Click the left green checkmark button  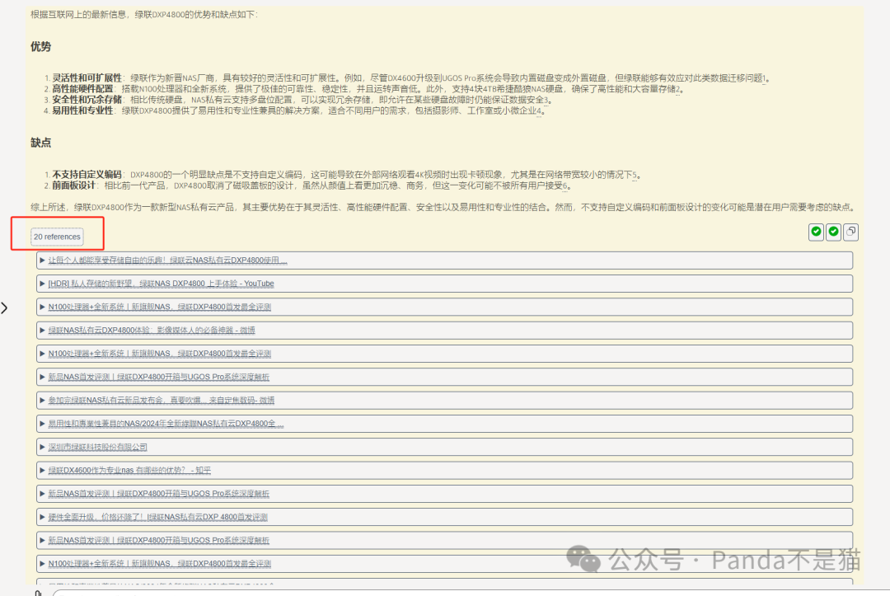click(x=816, y=232)
